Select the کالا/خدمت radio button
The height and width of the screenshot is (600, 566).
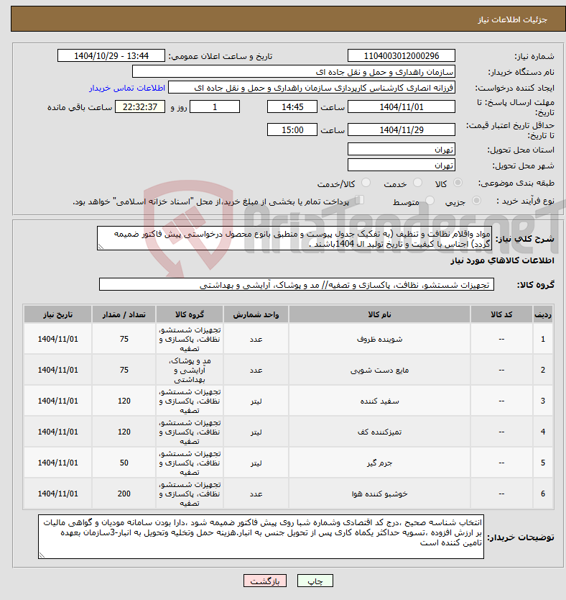click(366, 183)
